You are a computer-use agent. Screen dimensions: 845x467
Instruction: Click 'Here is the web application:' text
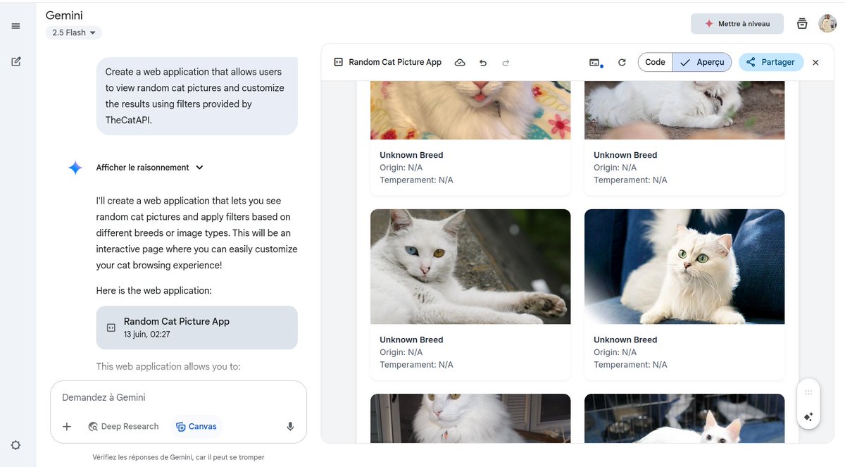[x=154, y=290]
